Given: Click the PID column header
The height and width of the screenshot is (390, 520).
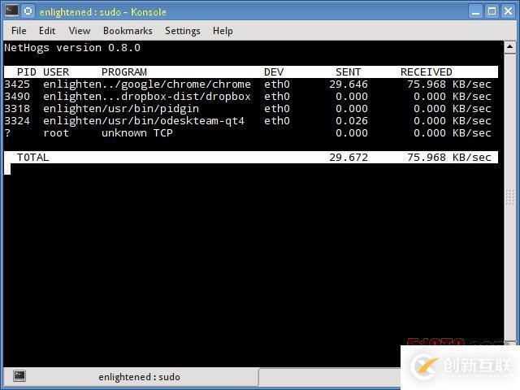Looking at the screenshot, I should (x=26, y=72).
